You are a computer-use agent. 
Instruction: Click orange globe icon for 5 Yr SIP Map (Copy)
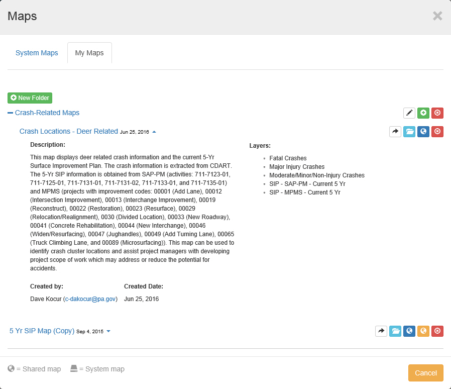pos(423,331)
